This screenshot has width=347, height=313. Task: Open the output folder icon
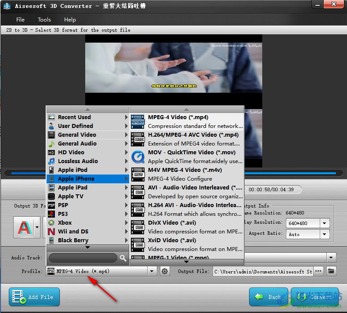[x=331, y=271]
